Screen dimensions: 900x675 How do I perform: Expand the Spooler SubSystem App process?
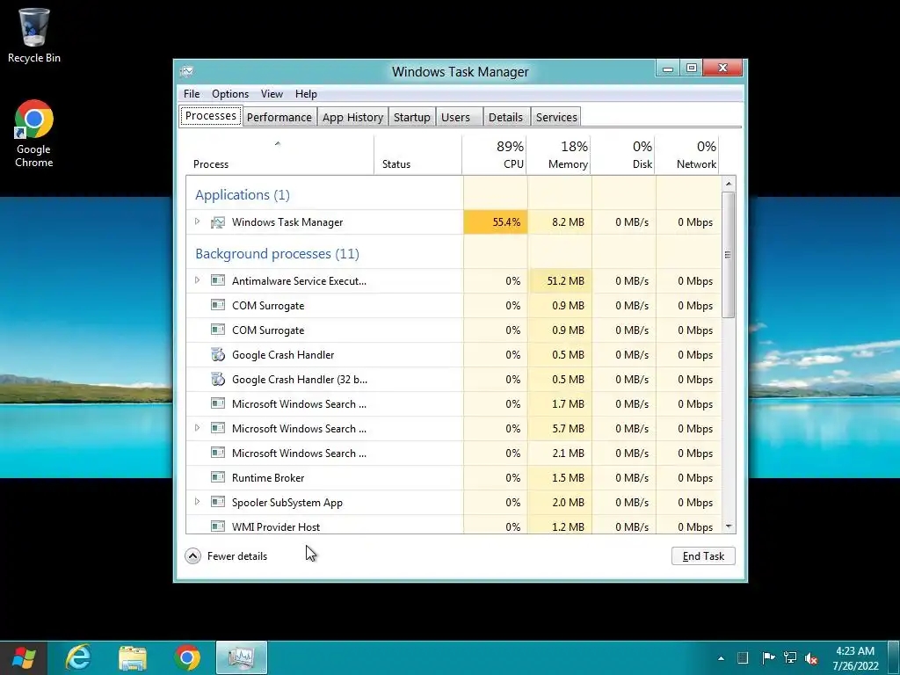pyautogui.click(x=198, y=502)
